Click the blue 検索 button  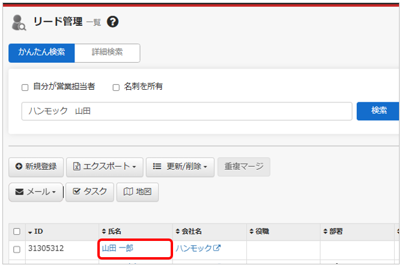click(x=378, y=111)
